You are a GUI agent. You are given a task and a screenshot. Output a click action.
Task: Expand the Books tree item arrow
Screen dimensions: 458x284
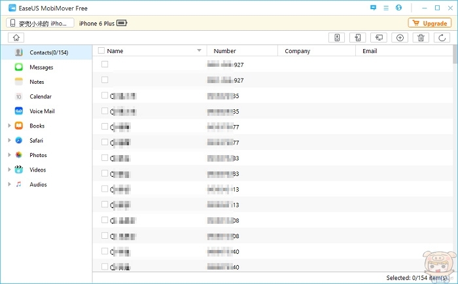9,126
